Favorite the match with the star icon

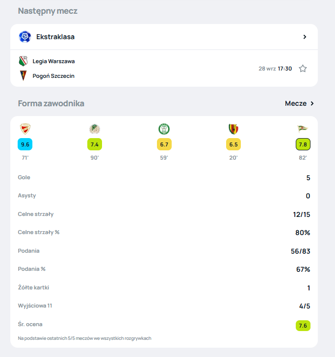pyautogui.click(x=303, y=69)
